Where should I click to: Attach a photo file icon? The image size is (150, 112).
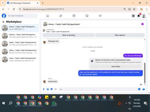pyautogui.click(x=48, y=89)
